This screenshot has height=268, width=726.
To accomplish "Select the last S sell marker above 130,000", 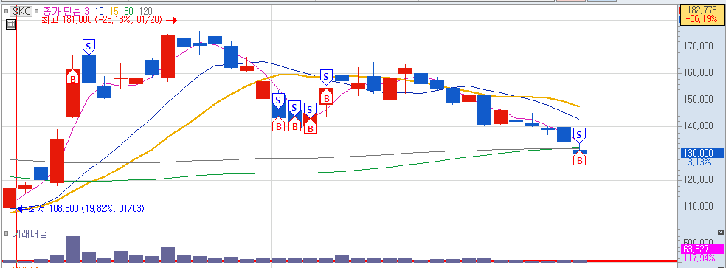I will (579, 135).
